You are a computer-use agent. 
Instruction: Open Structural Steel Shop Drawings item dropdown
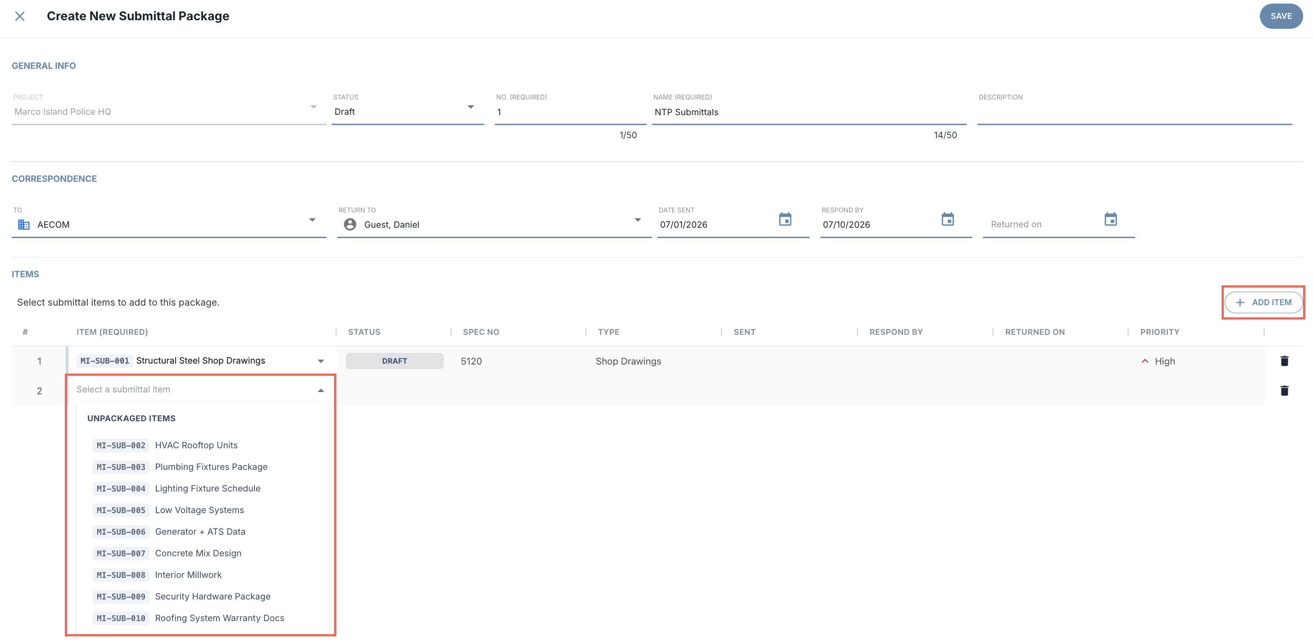pos(321,361)
